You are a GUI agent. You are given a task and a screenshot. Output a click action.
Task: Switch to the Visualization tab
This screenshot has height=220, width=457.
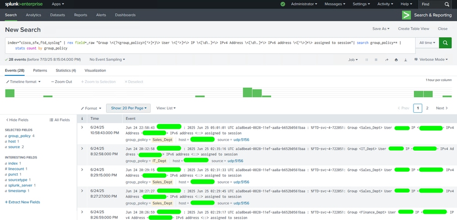coord(95,71)
